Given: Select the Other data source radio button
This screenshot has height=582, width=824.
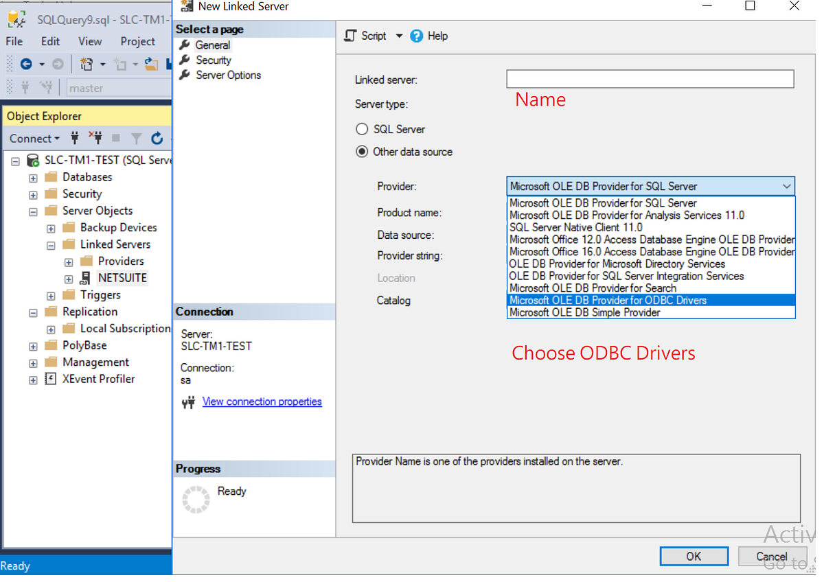Looking at the screenshot, I should pos(362,151).
